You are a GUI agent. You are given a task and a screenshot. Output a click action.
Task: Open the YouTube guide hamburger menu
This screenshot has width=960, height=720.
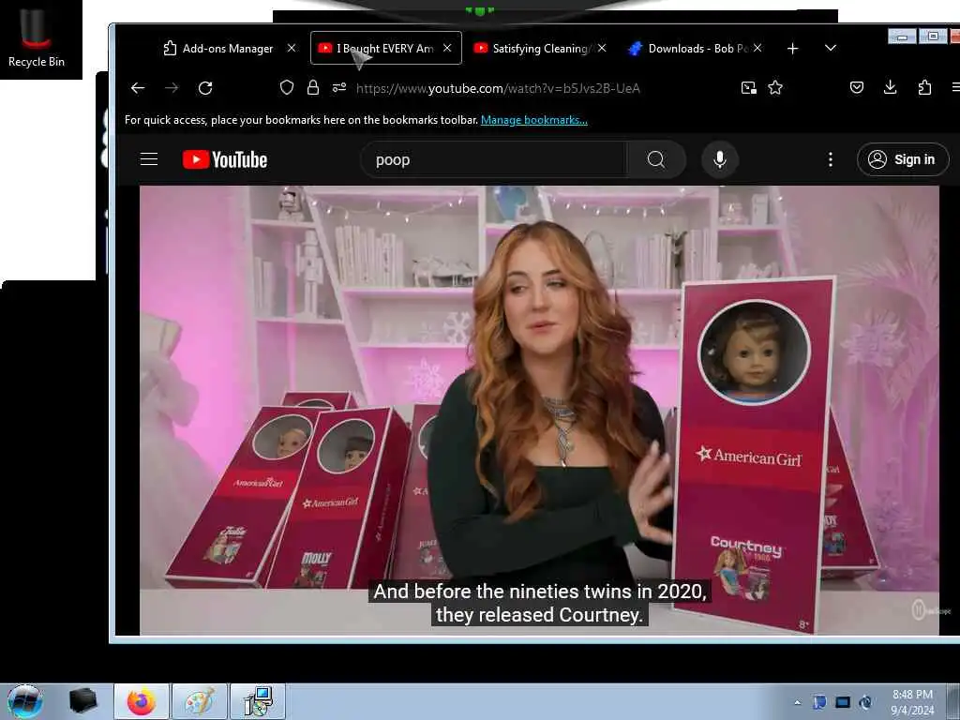pyautogui.click(x=149, y=159)
